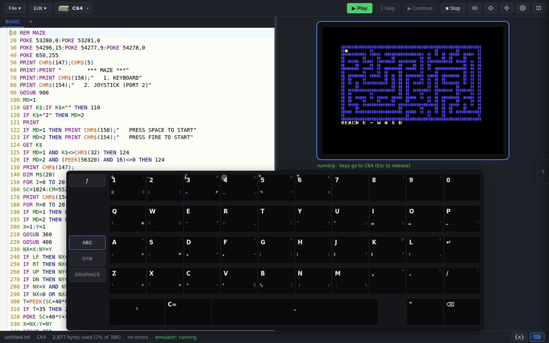The image size is (549, 343).
Task: Click the S key on virtual keyboard
Action: (x=165, y=249)
